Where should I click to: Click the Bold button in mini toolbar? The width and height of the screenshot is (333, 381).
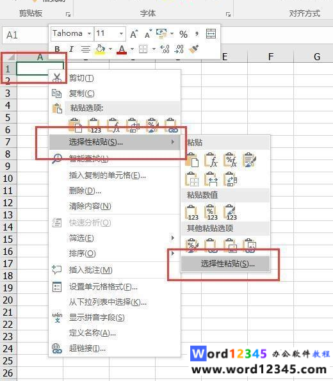coord(57,49)
